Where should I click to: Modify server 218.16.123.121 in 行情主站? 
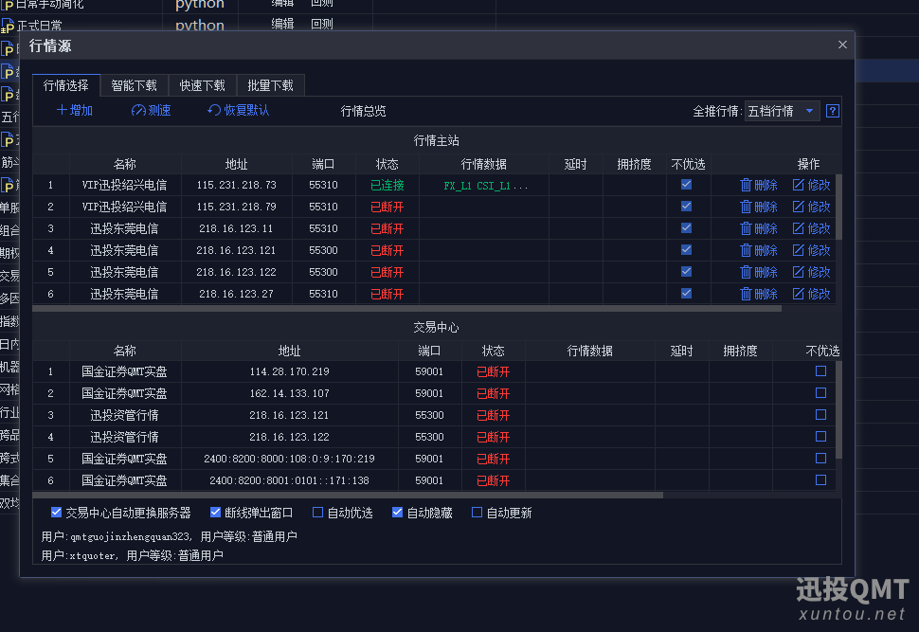pos(811,250)
